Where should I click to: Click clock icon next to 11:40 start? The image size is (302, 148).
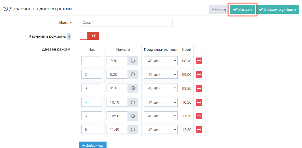pos(133,129)
